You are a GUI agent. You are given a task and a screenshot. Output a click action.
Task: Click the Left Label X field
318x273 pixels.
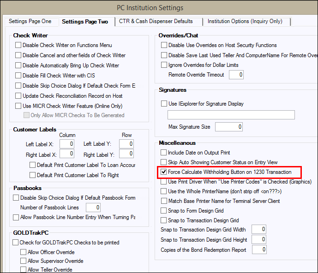pyautogui.click(x=67, y=144)
